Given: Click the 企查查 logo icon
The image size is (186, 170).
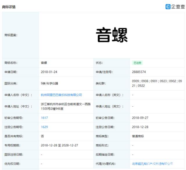Looking at the screenshot, I should click(x=168, y=7).
